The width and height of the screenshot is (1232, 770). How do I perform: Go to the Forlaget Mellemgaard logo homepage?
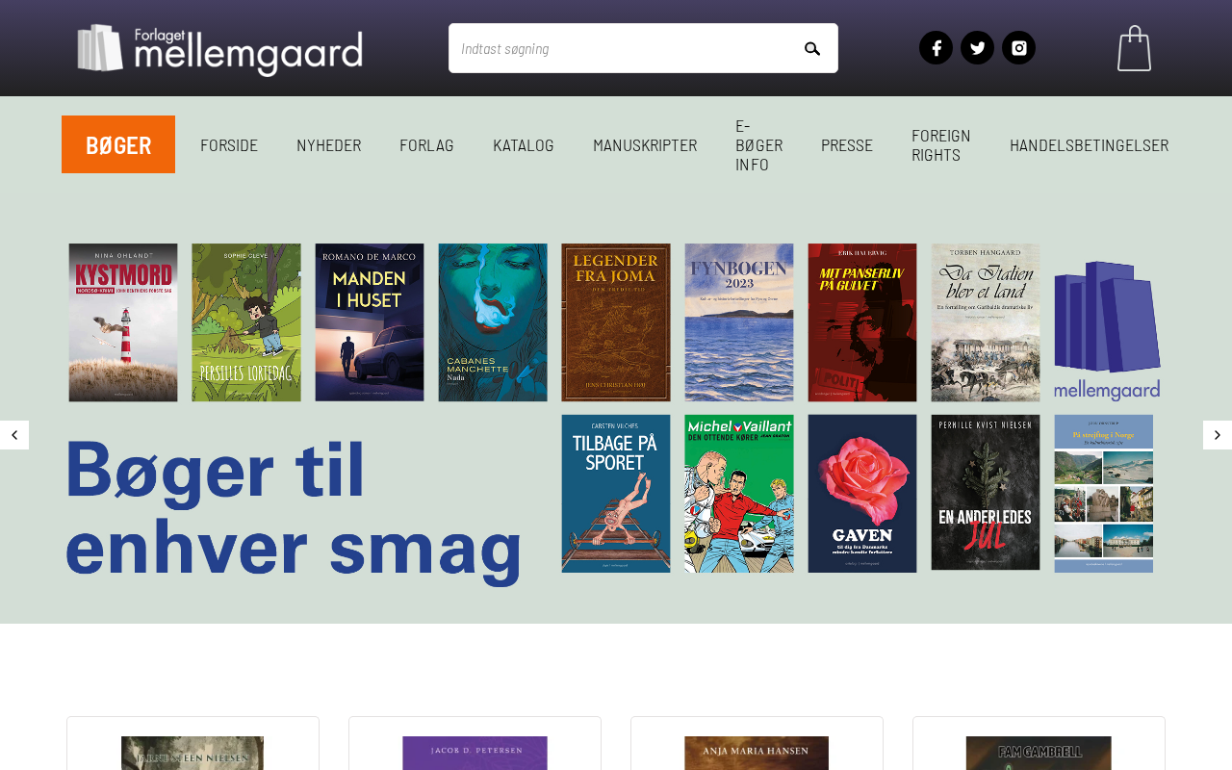[219, 49]
